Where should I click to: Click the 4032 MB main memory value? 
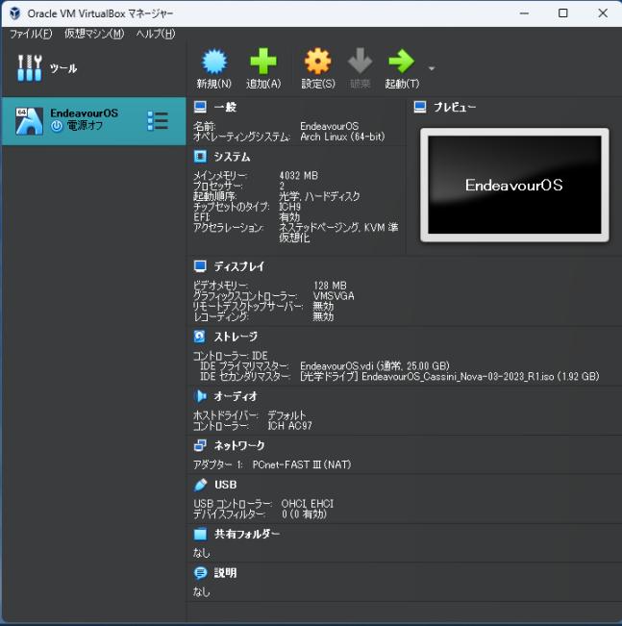point(299,176)
